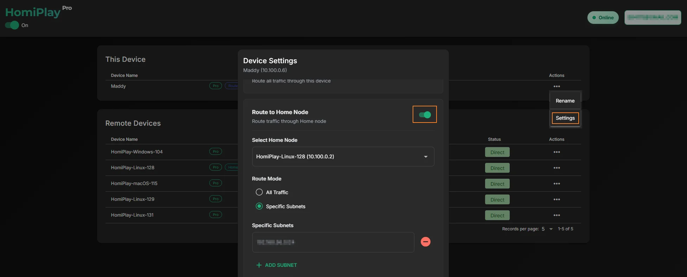Screen dimensions: 687x277
Task: Click Direct status for HomiPlay-Linux-129
Action: click(497, 200)
